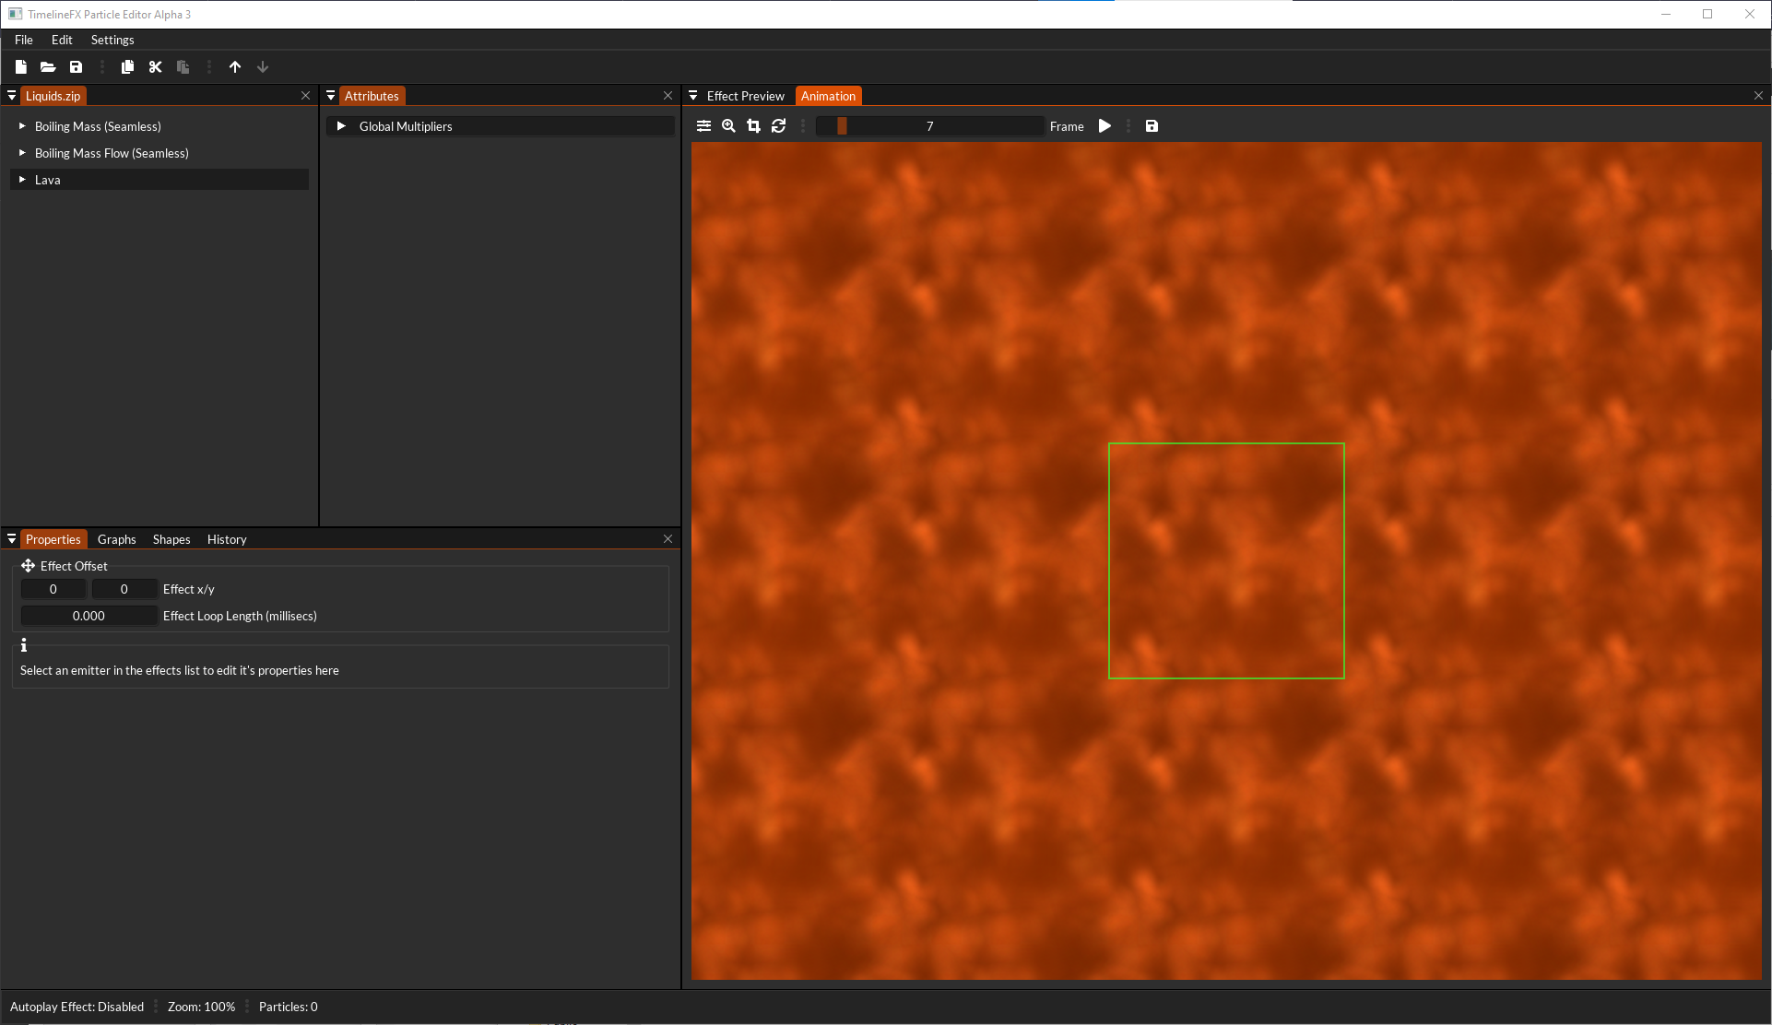Click the Particles: 0 status text
The height and width of the screenshot is (1025, 1772).
click(288, 1007)
